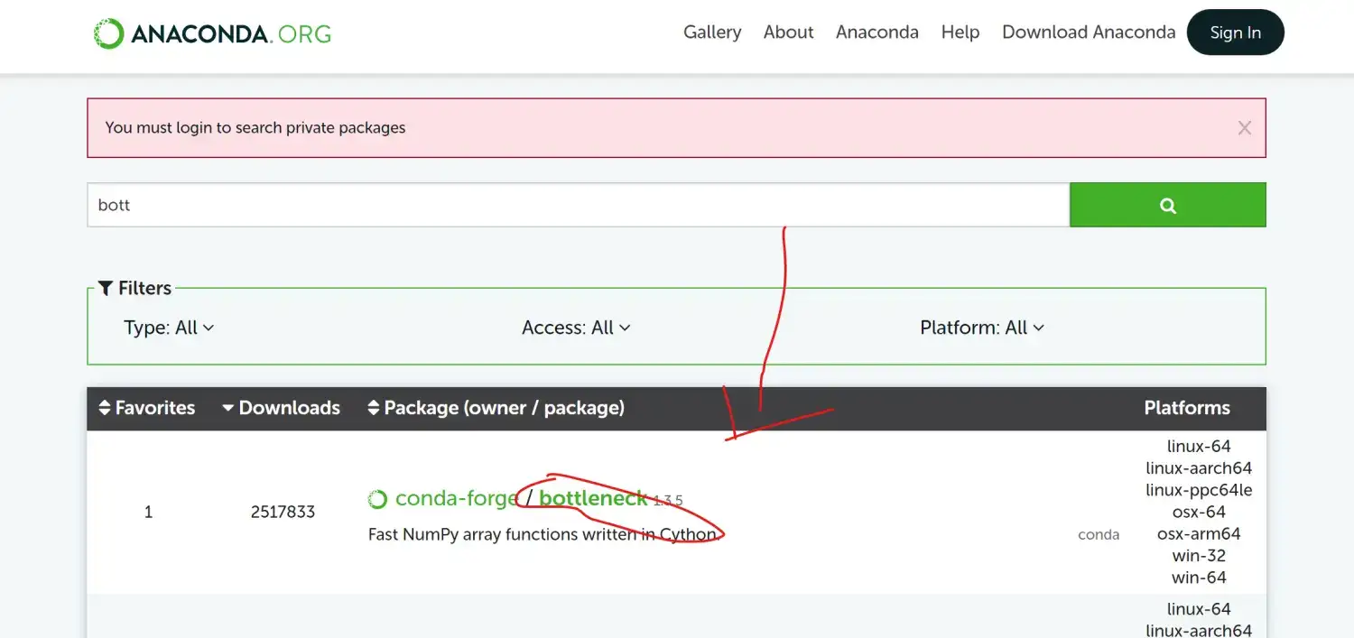
Task: Click the 'conda' package type text
Action: coord(1099,534)
